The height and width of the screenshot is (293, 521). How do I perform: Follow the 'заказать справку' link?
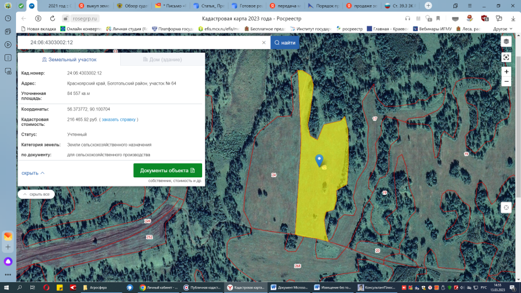coord(119,120)
